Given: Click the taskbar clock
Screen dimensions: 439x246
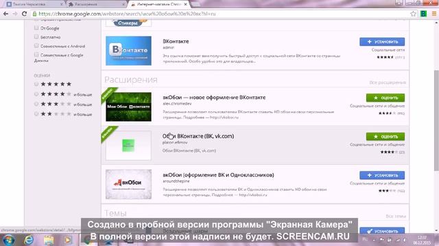Looking at the screenshot, I should (422, 240).
